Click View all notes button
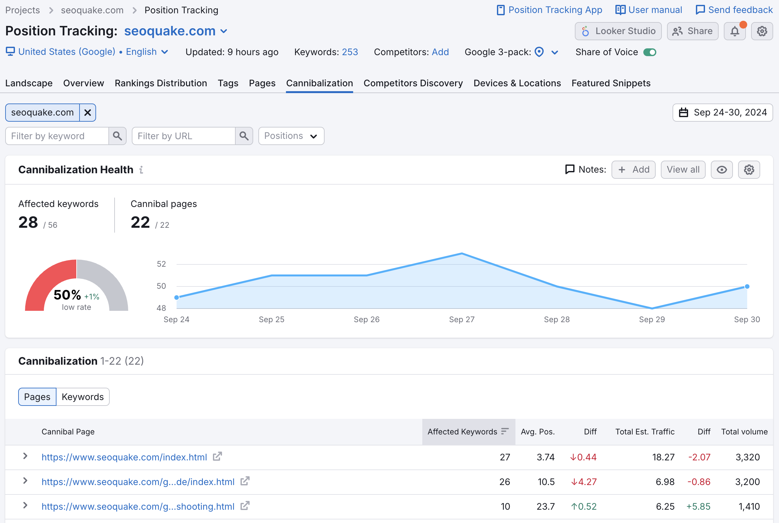 coord(683,169)
